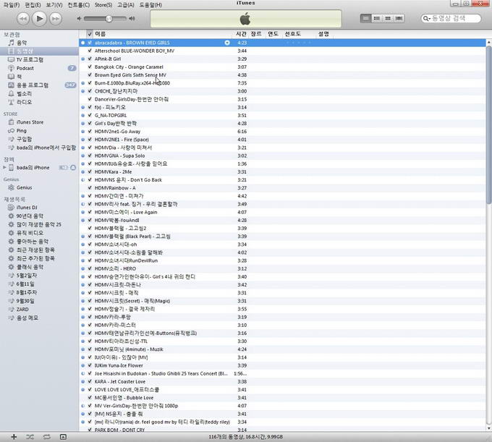Click the video search field
The width and height of the screenshot is (492, 442).
pyautogui.click(x=451, y=19)
